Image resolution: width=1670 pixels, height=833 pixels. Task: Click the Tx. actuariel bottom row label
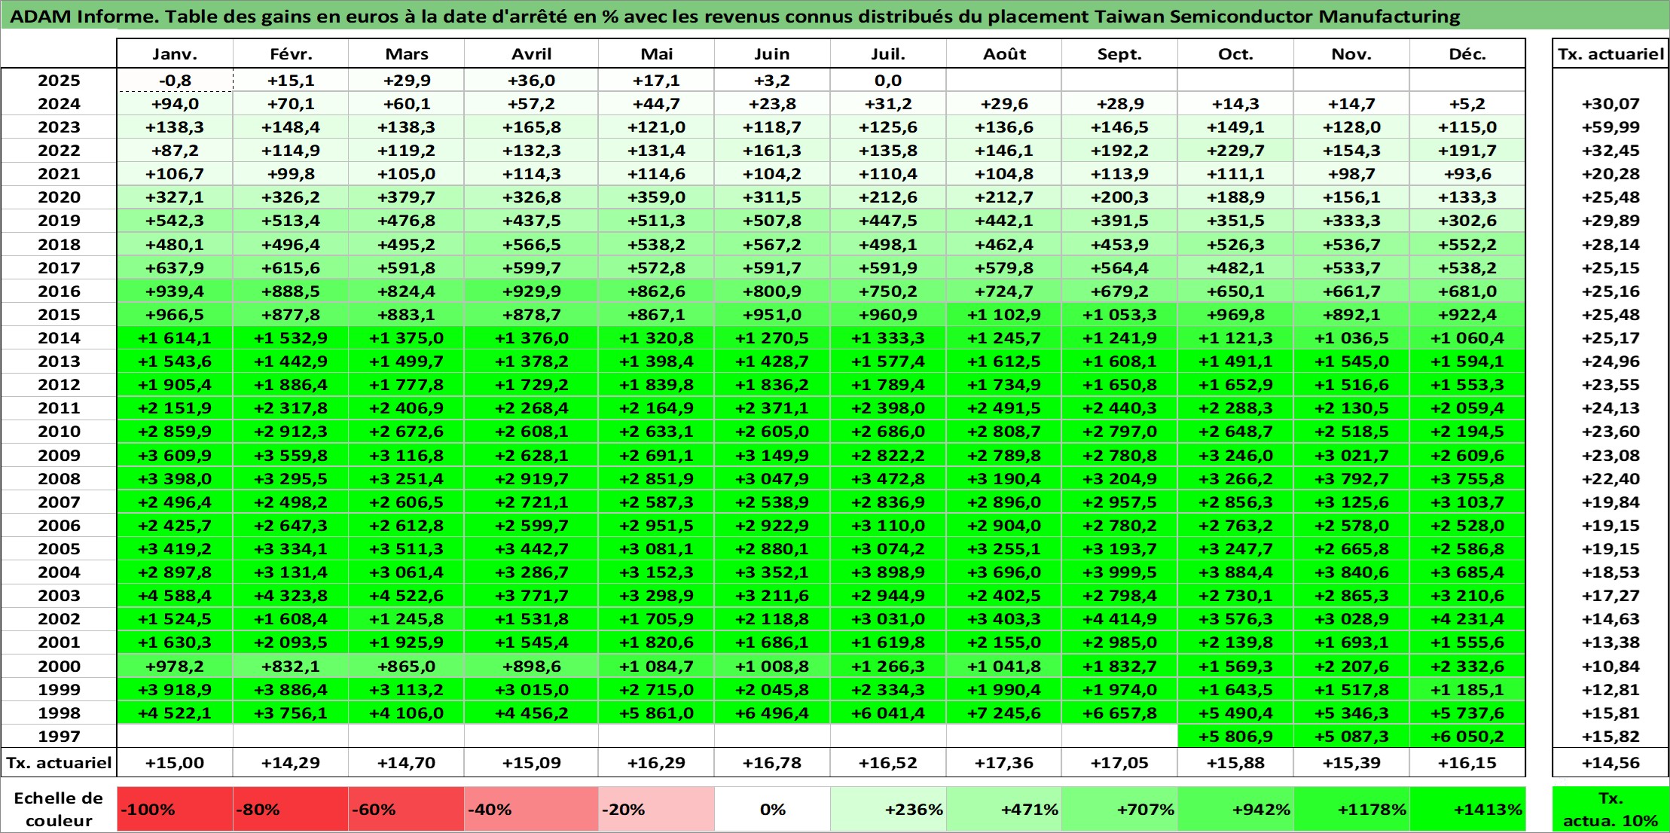click(x=59, y=762)
